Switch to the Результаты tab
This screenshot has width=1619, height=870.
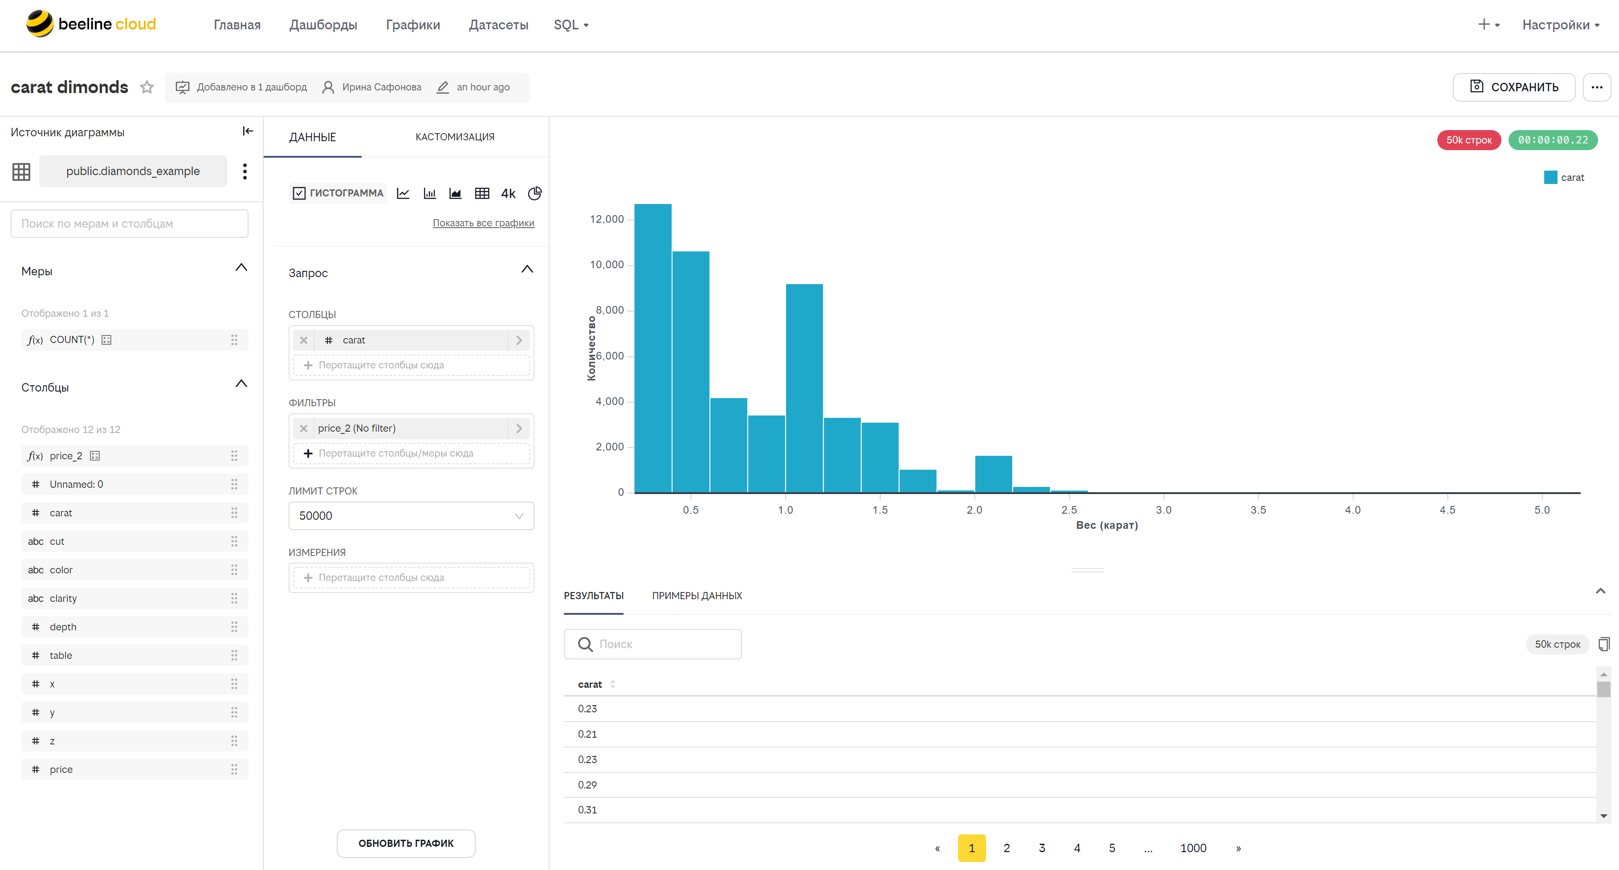593,595
